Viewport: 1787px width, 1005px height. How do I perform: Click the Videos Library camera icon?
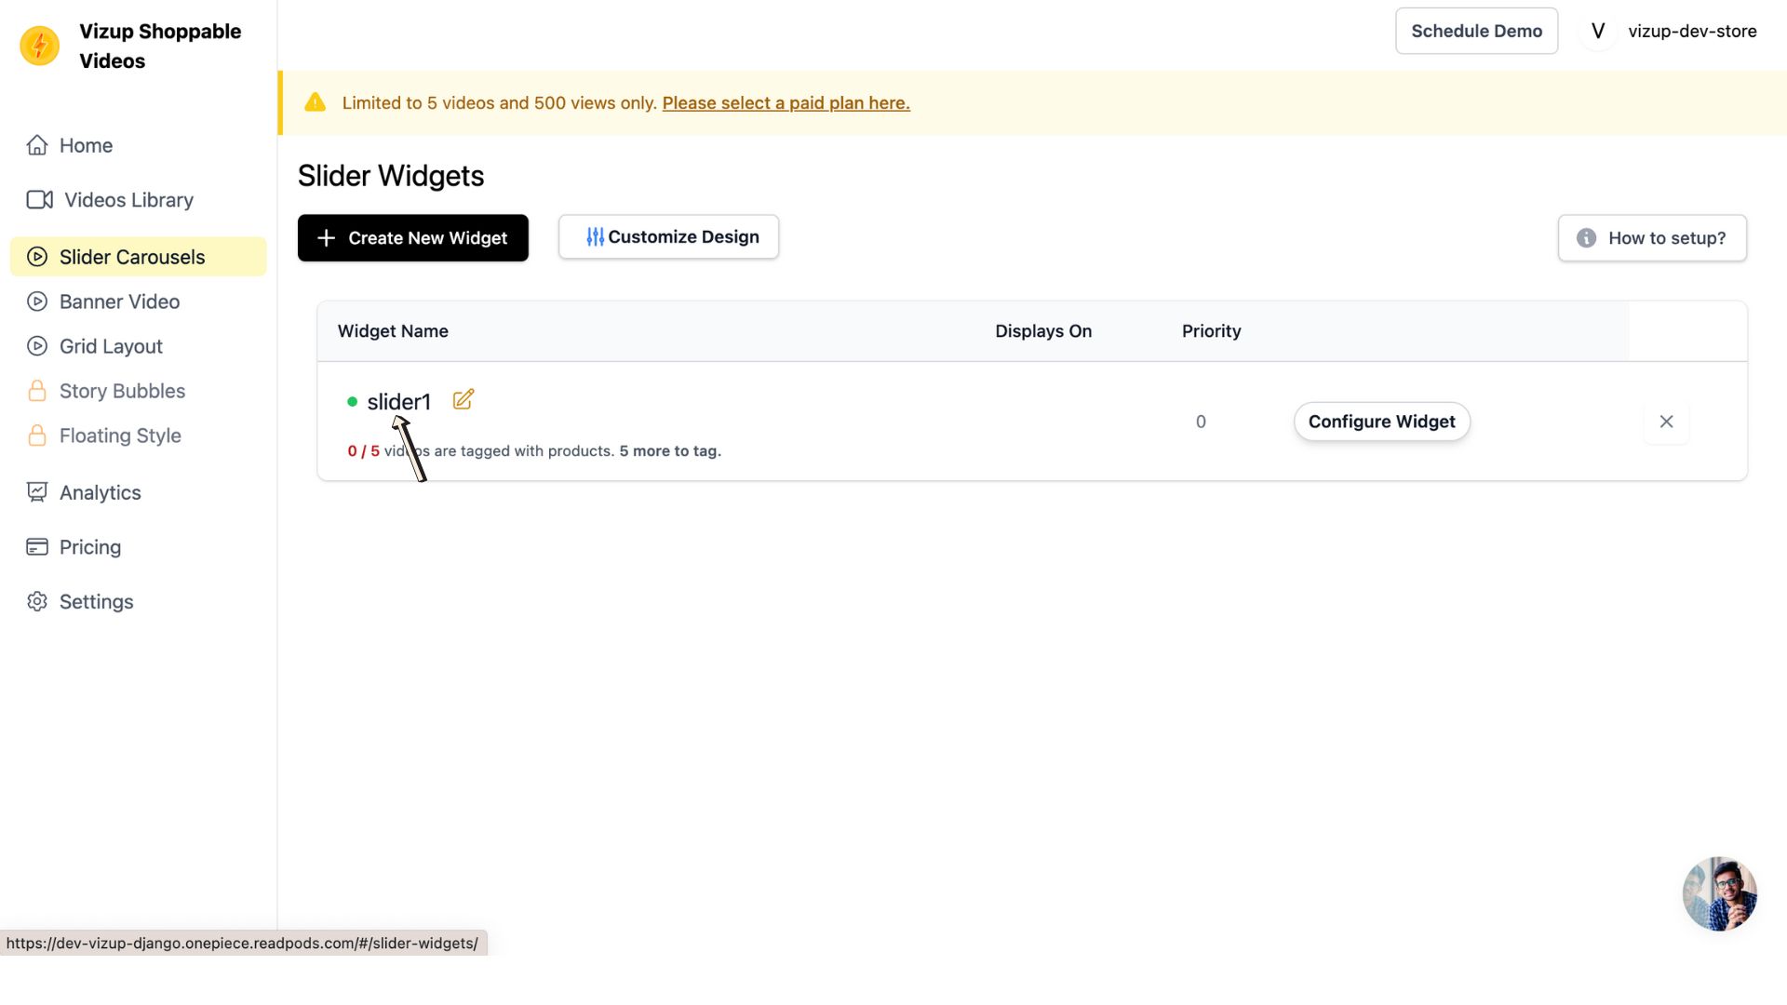click(39, 200)
